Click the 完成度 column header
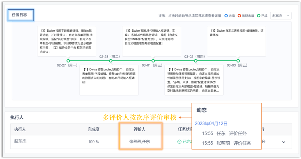The width and height of the screenshot is (301, 159). point(94,129)
